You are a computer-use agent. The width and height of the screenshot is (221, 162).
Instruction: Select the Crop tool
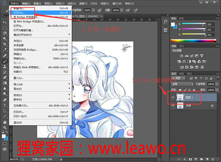tap(5, 44)
